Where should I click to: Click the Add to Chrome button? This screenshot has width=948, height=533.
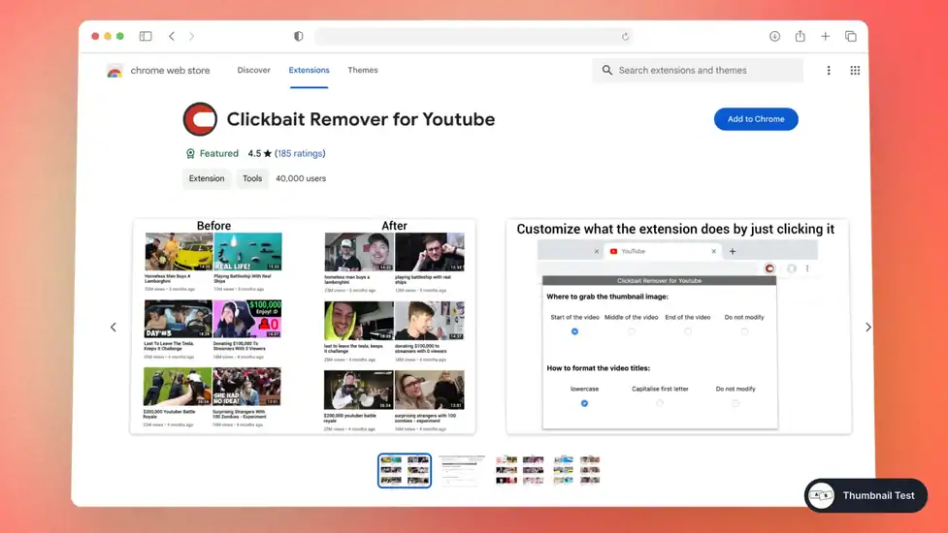(x=756, y=119)
